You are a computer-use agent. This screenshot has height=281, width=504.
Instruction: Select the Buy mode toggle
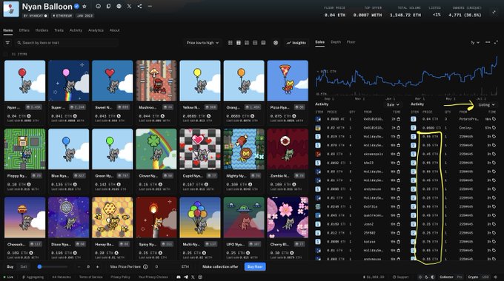point(10,266)
